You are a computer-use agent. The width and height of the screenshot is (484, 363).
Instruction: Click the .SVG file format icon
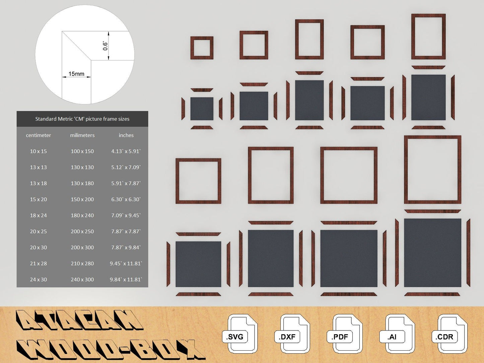pos(242,334)
